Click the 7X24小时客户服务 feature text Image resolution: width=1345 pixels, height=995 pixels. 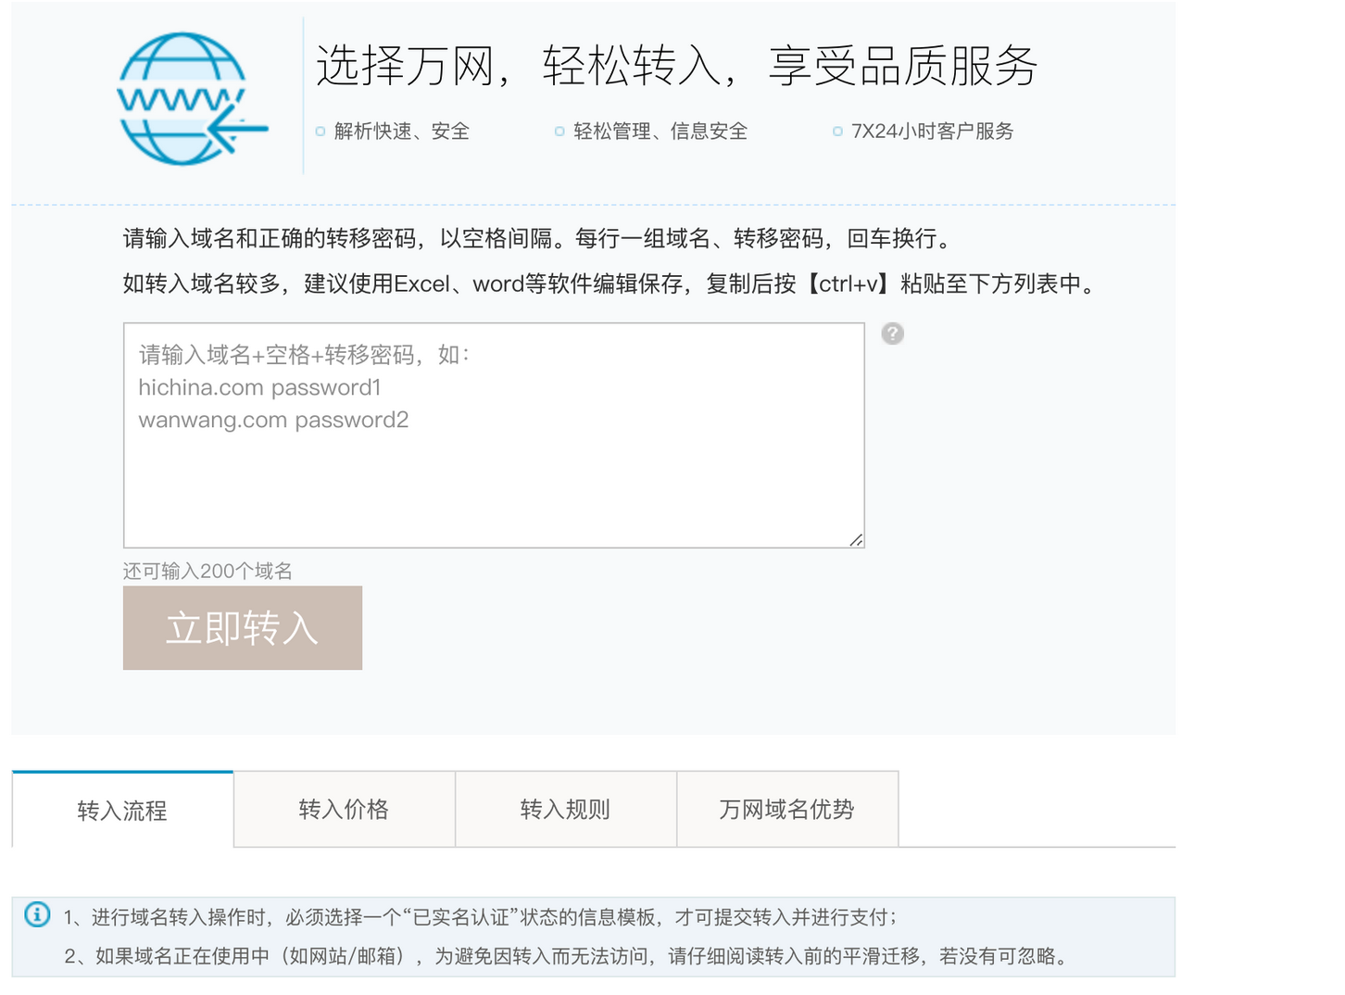(932, 132)
